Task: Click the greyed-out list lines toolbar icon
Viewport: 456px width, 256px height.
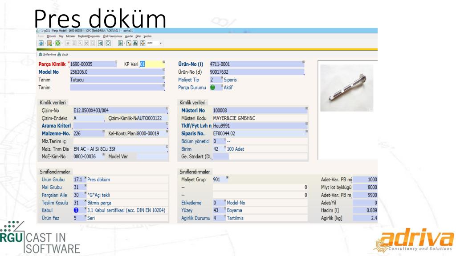Action: click(74, 43)
